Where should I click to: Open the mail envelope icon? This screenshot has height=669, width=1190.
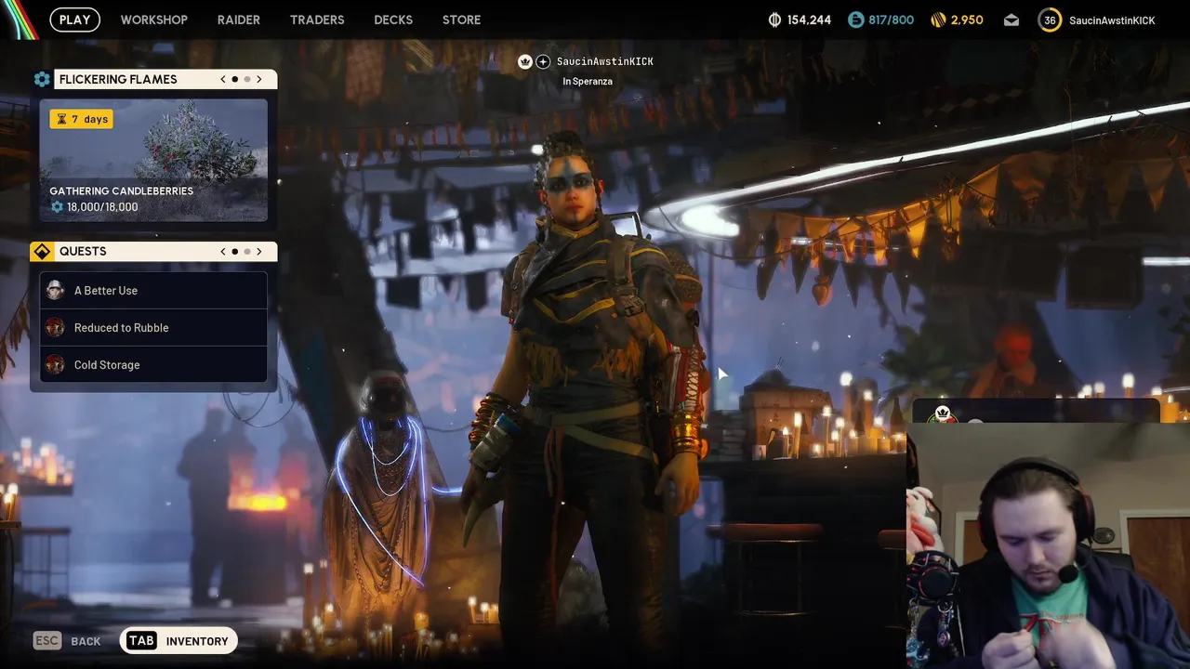(1011, 20)
